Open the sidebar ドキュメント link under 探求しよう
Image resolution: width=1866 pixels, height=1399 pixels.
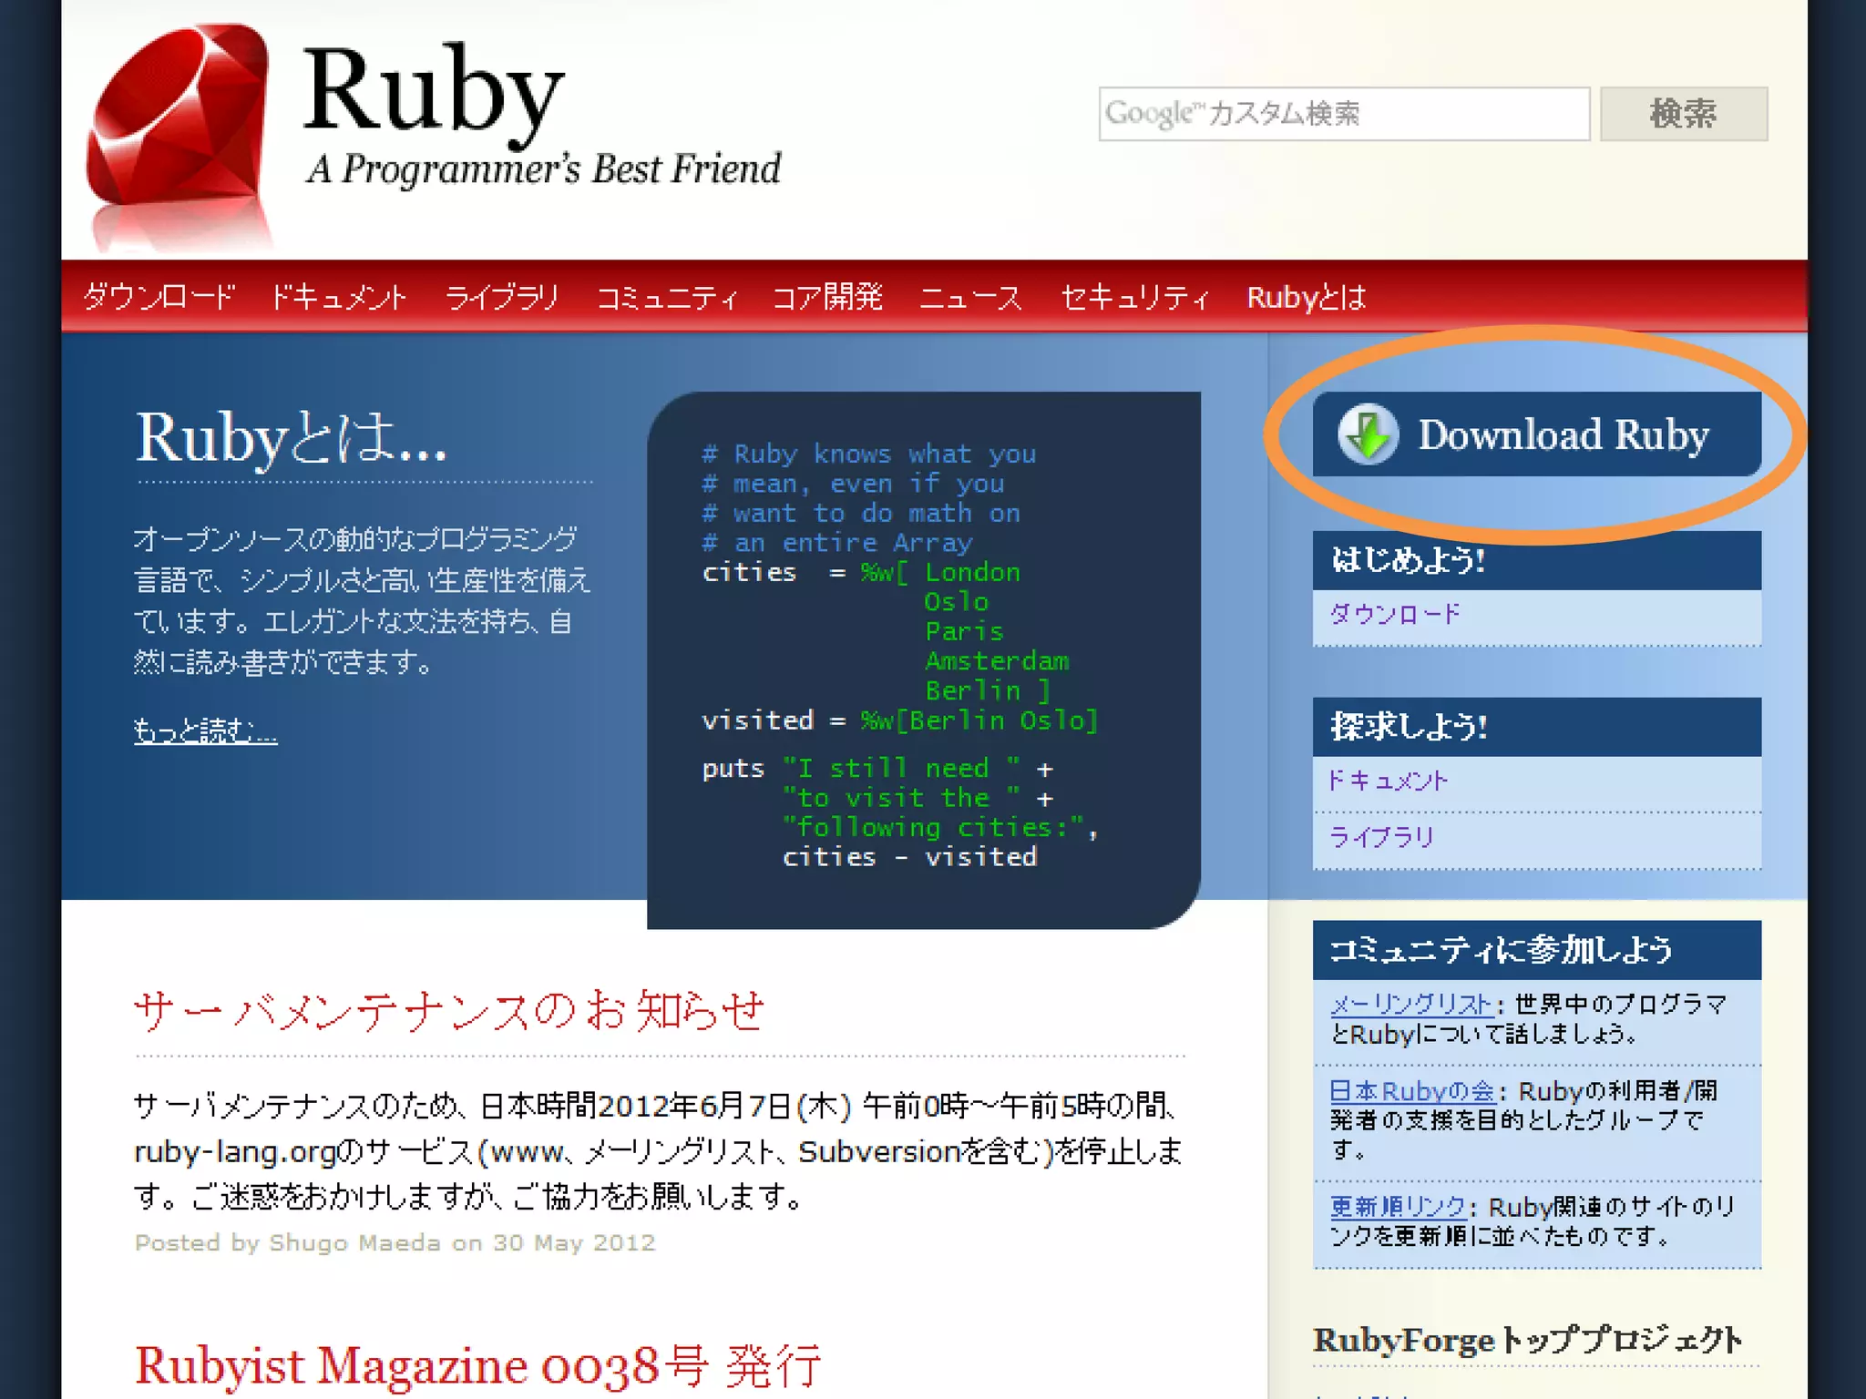point(1388,781)
